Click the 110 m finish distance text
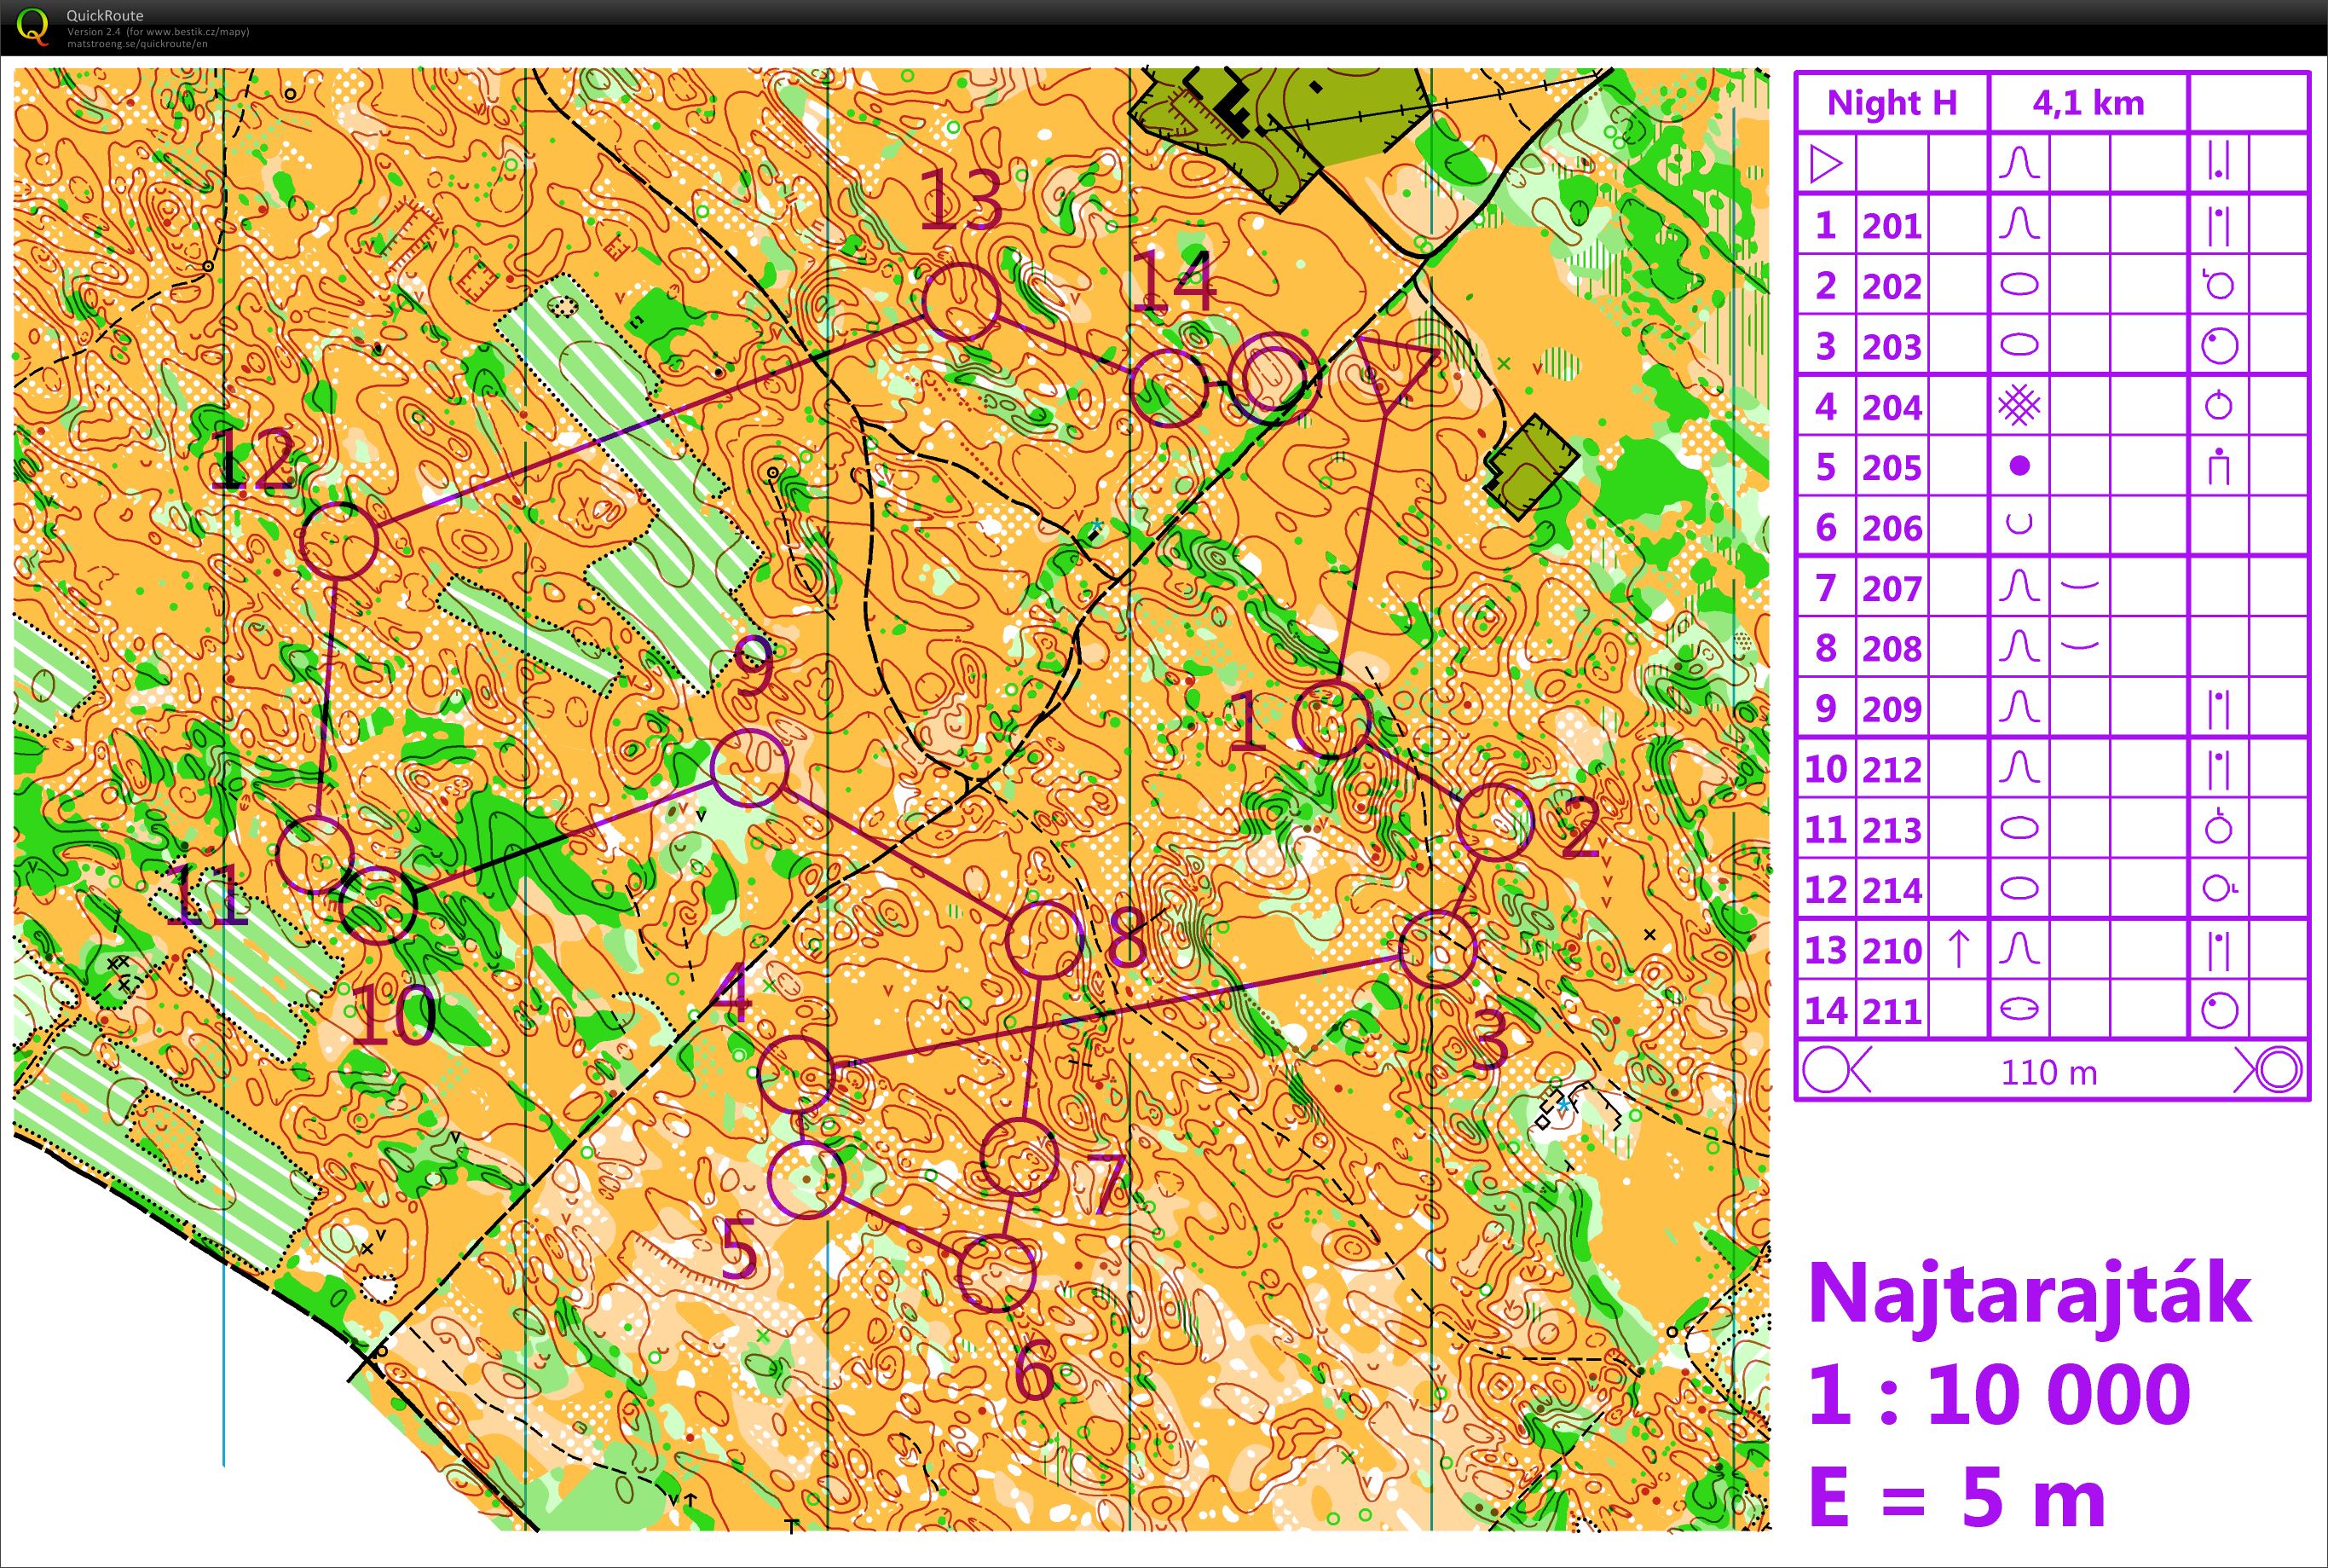2328x1568 pixels. coord(2048,1072)
